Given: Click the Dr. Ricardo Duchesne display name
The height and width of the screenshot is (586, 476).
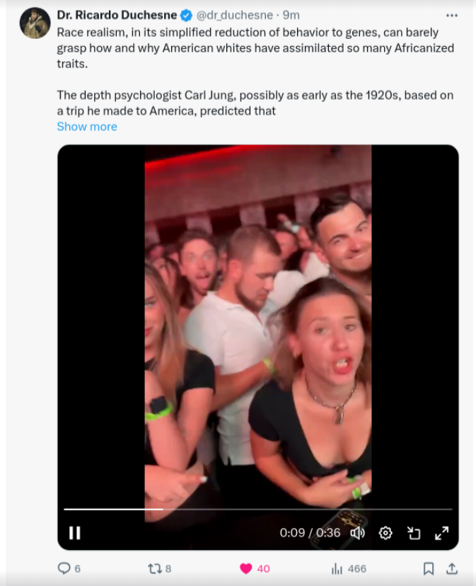Looking at the screenshot, I should [x=117, y=16].
